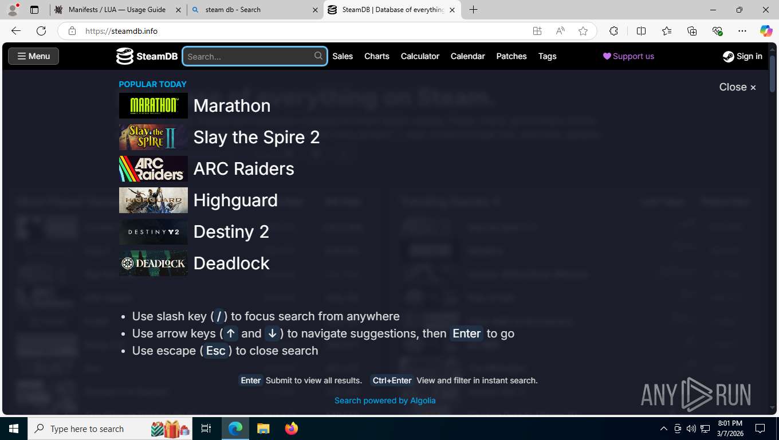Screen dimensions: 779x440
Task: Open volume control in tray
Action: (x=691, y=429)
